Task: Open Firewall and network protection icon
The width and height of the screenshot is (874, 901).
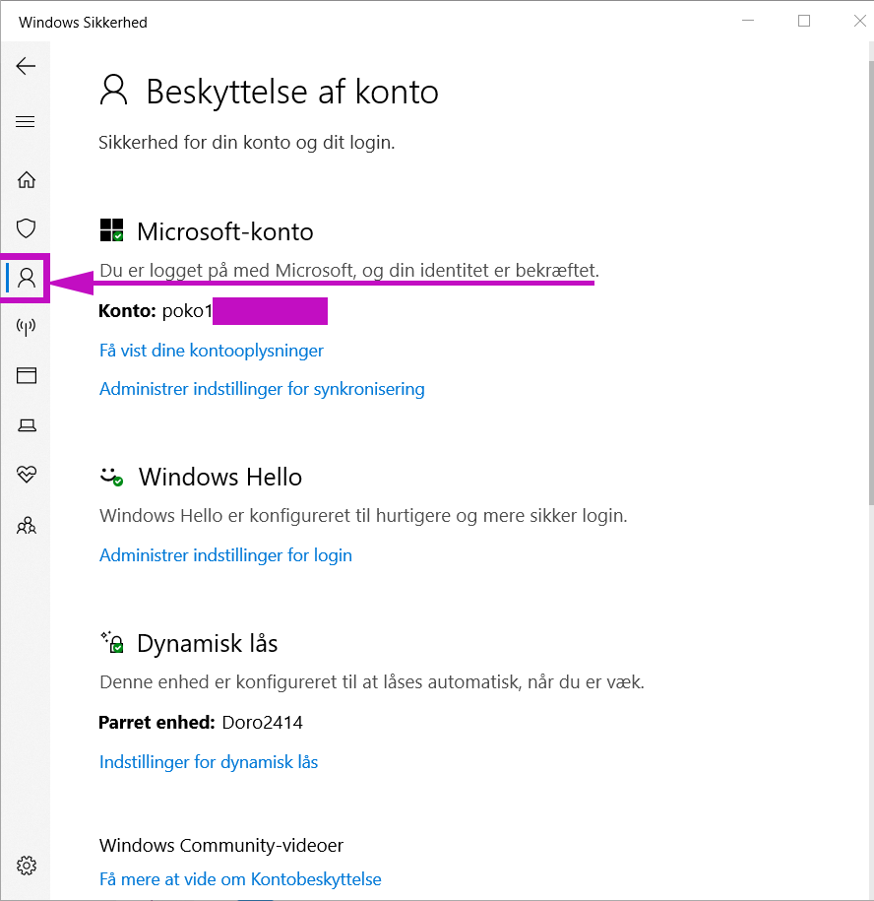Action: coord(27,327)
